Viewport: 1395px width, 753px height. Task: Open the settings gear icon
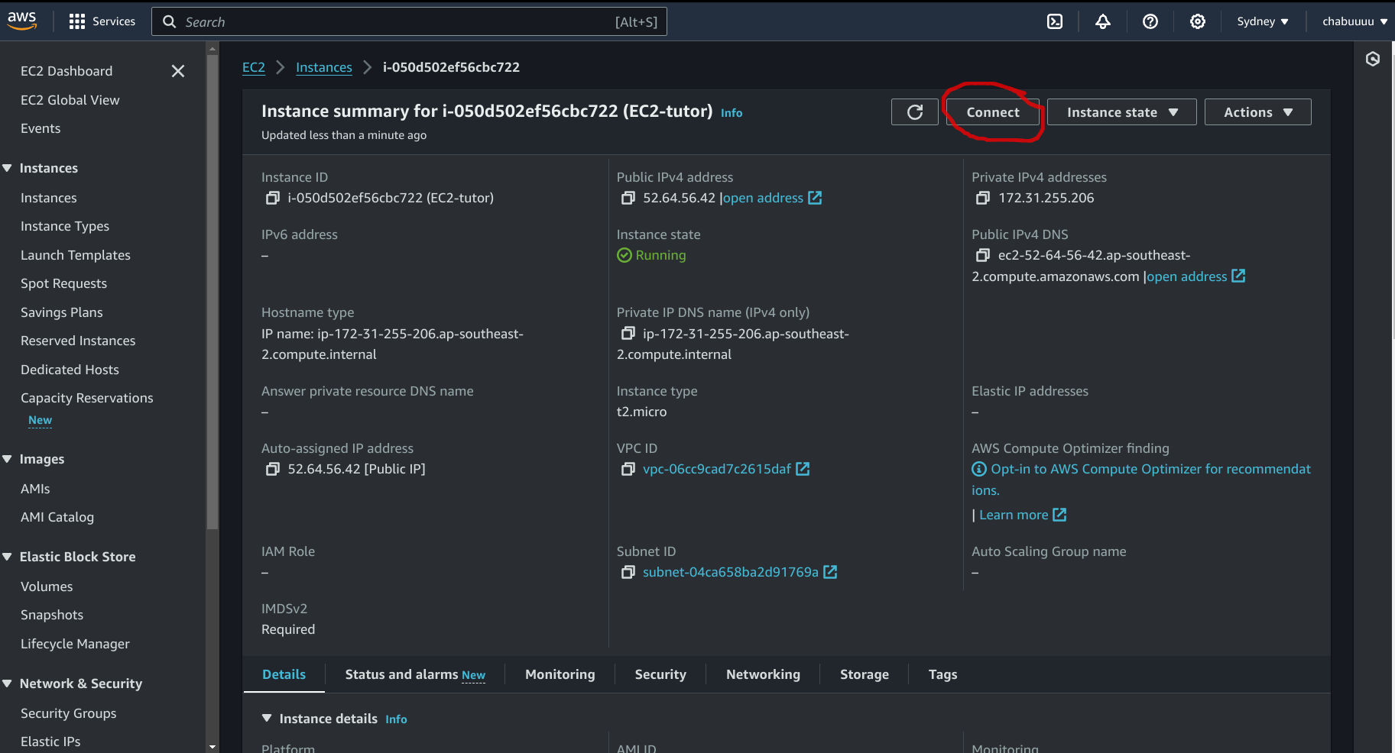click(1197, 21)
